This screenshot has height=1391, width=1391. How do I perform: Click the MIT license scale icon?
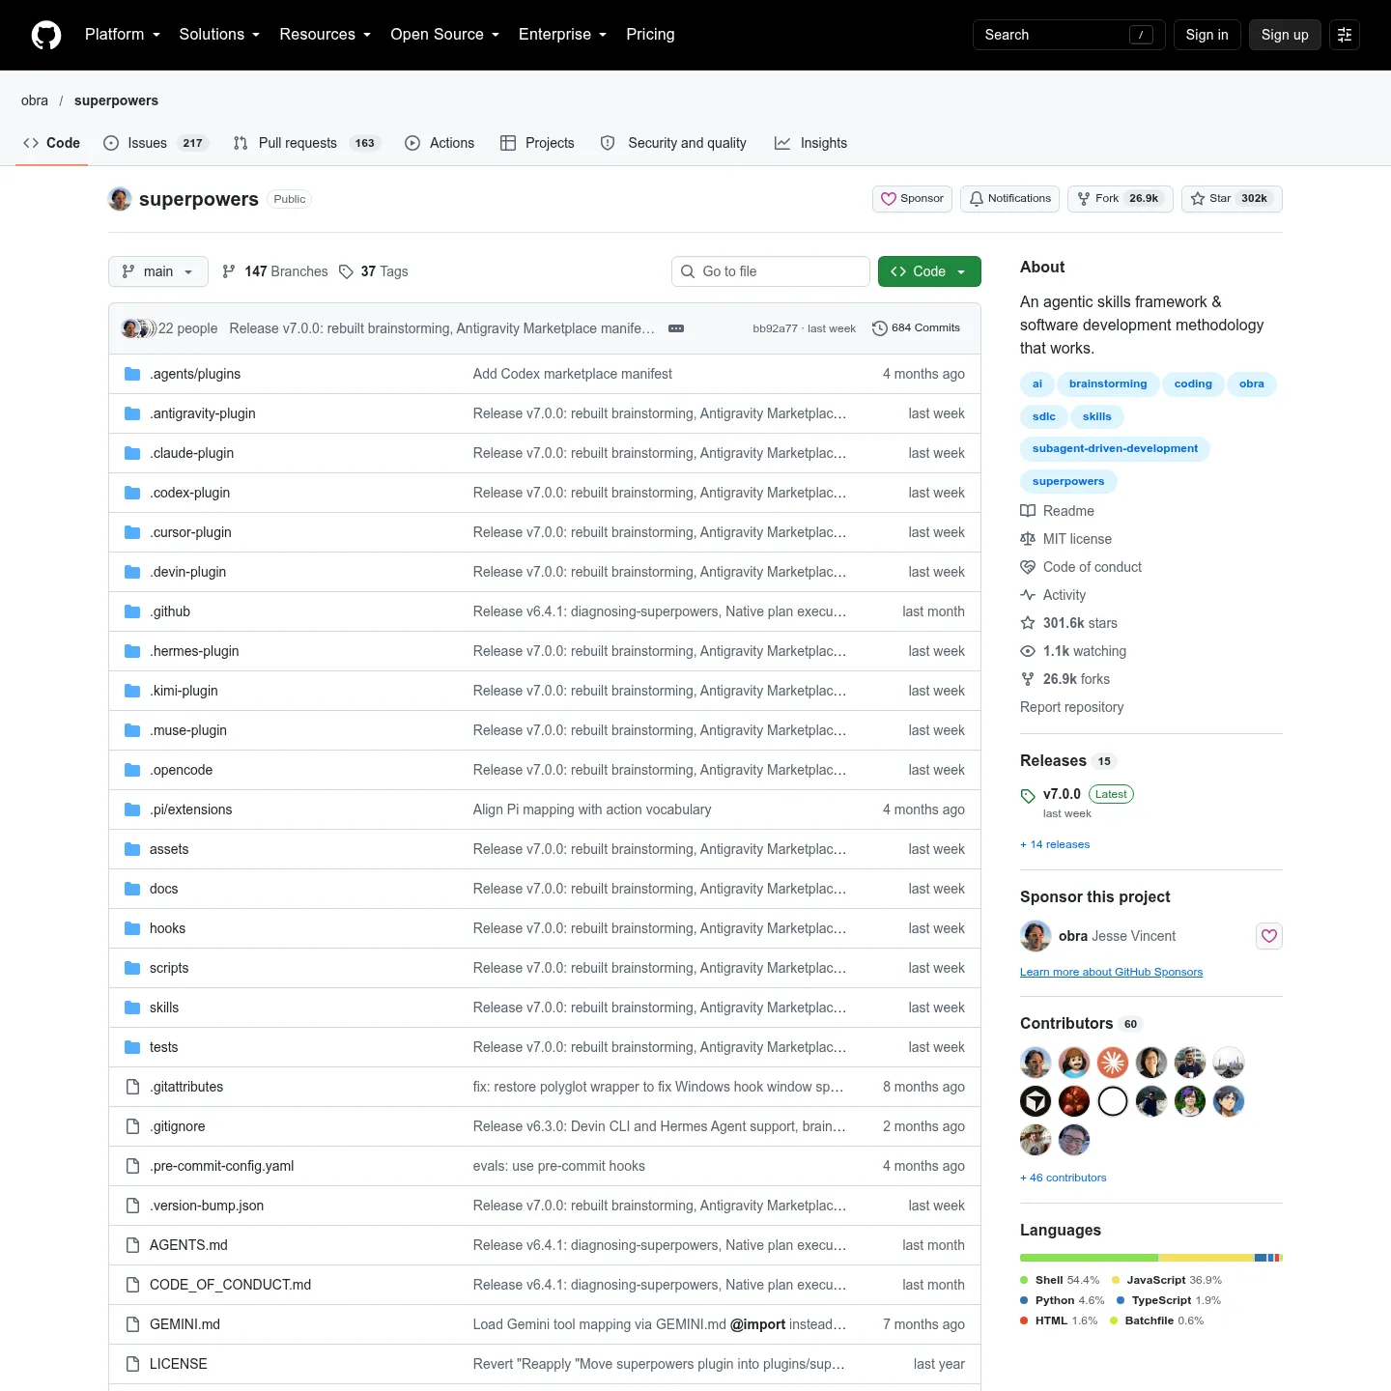click(x=1028, y=539)
